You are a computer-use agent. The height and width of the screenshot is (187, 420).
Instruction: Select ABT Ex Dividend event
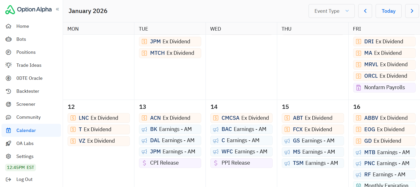[313, 118]
